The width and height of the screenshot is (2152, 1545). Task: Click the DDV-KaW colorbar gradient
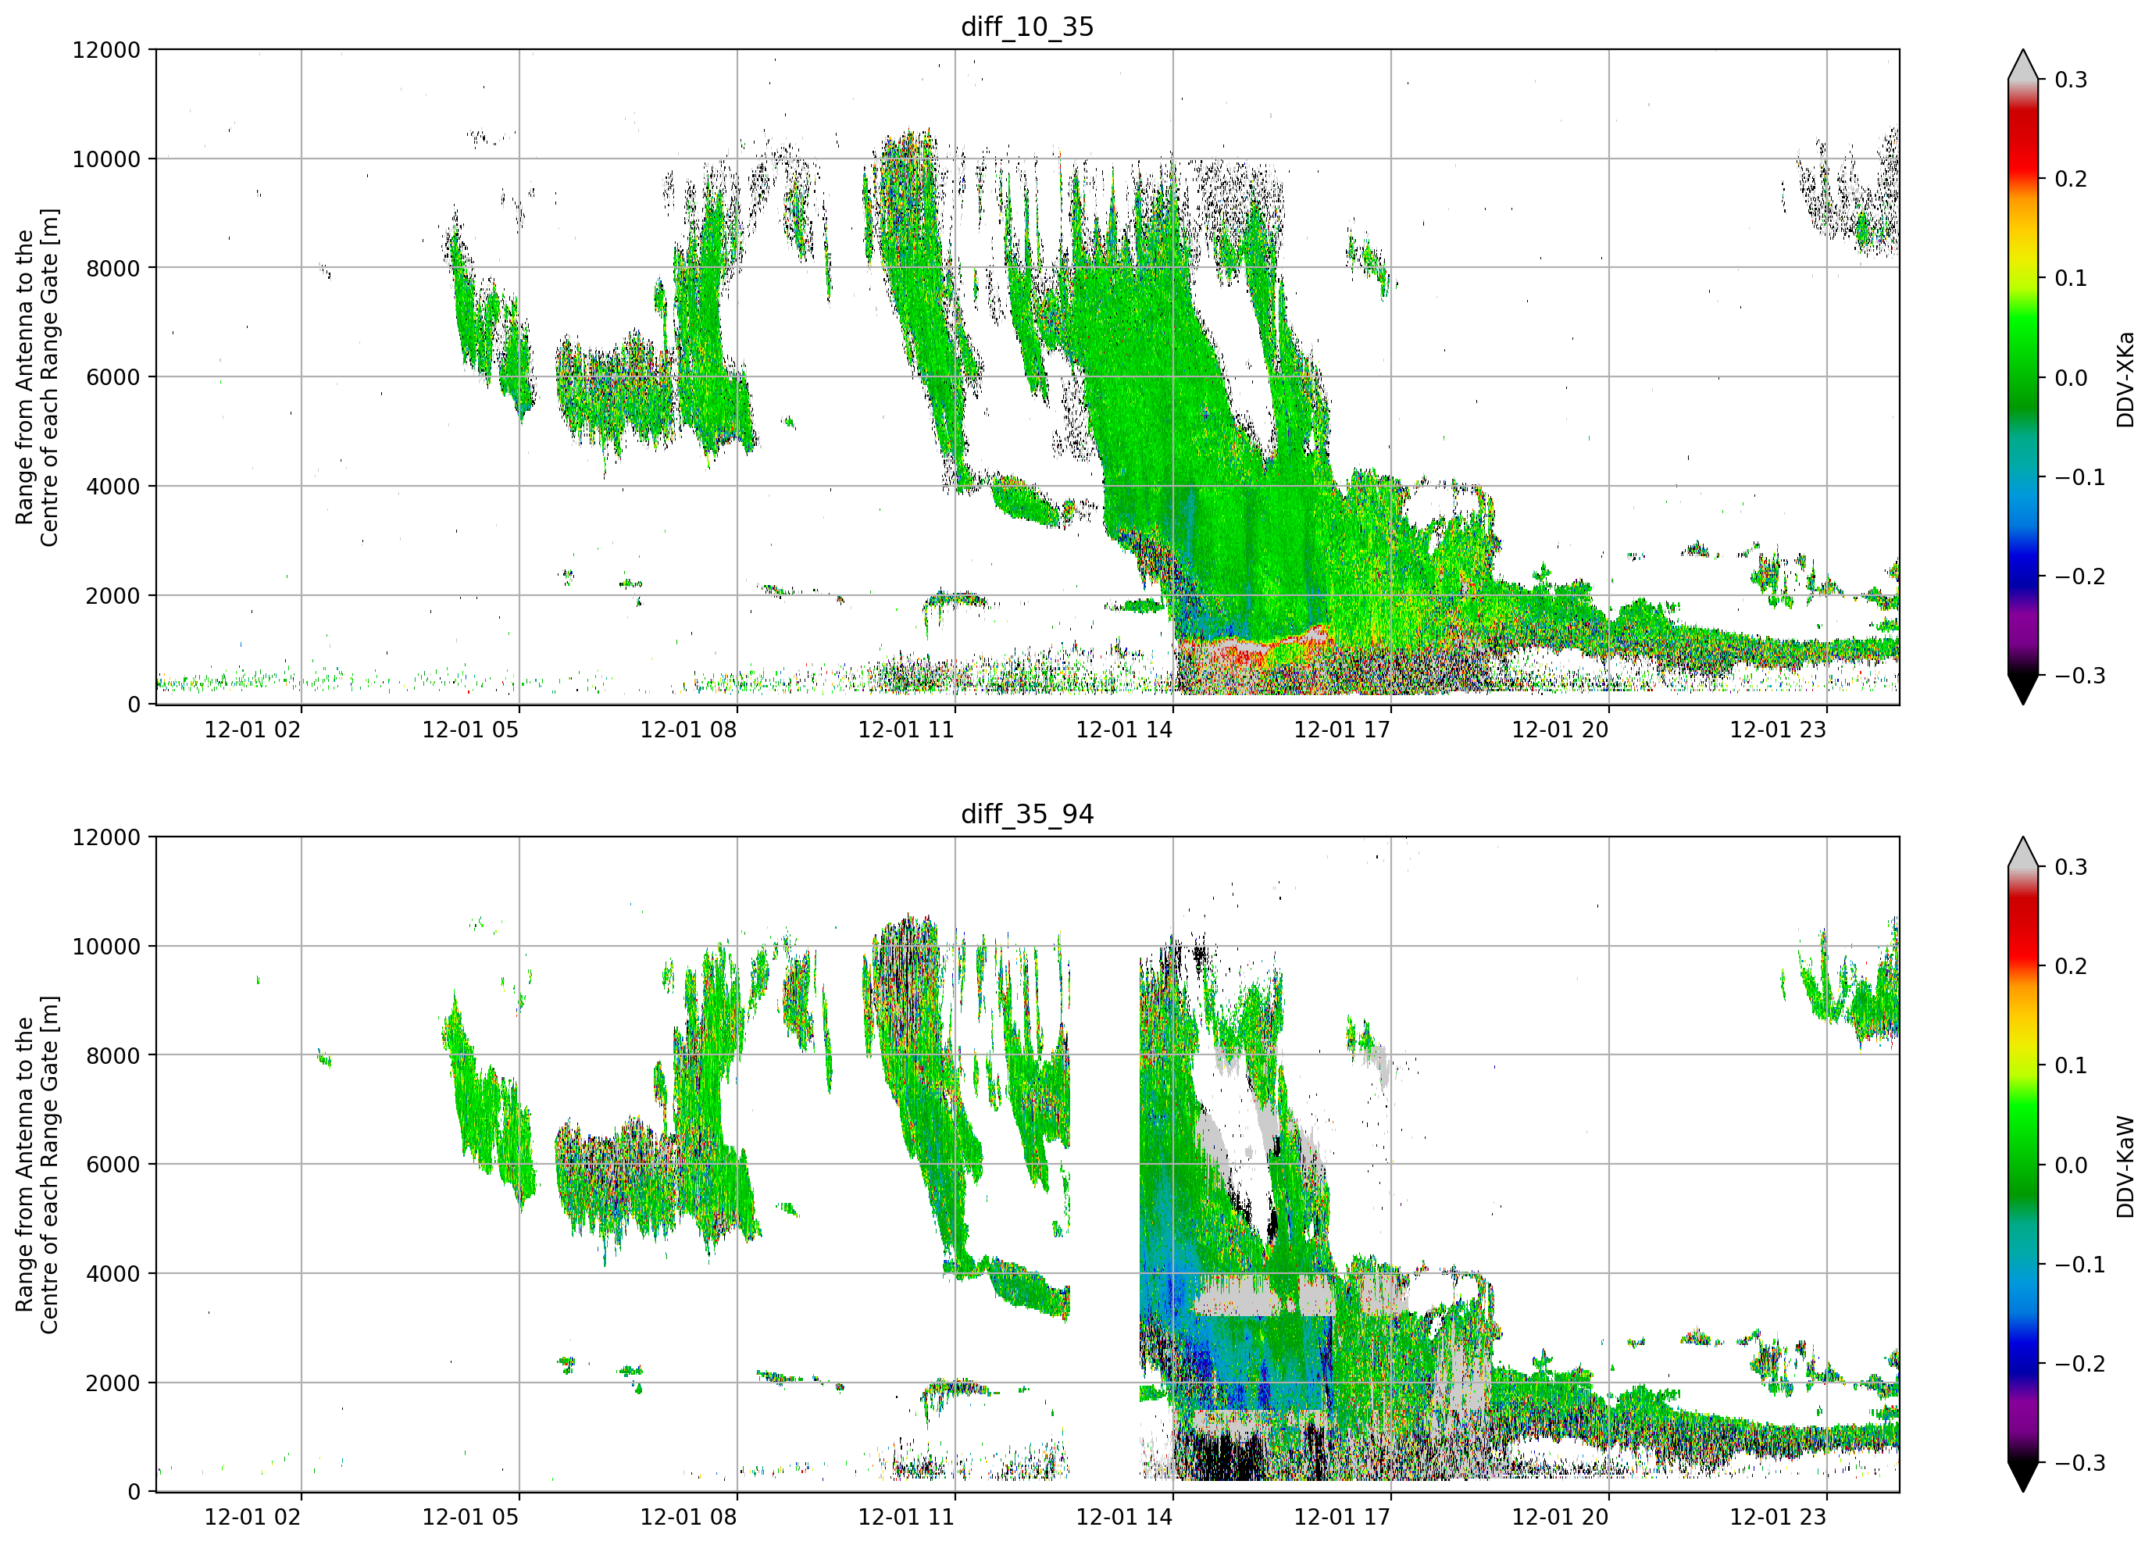click(x=2023, y=1164)
